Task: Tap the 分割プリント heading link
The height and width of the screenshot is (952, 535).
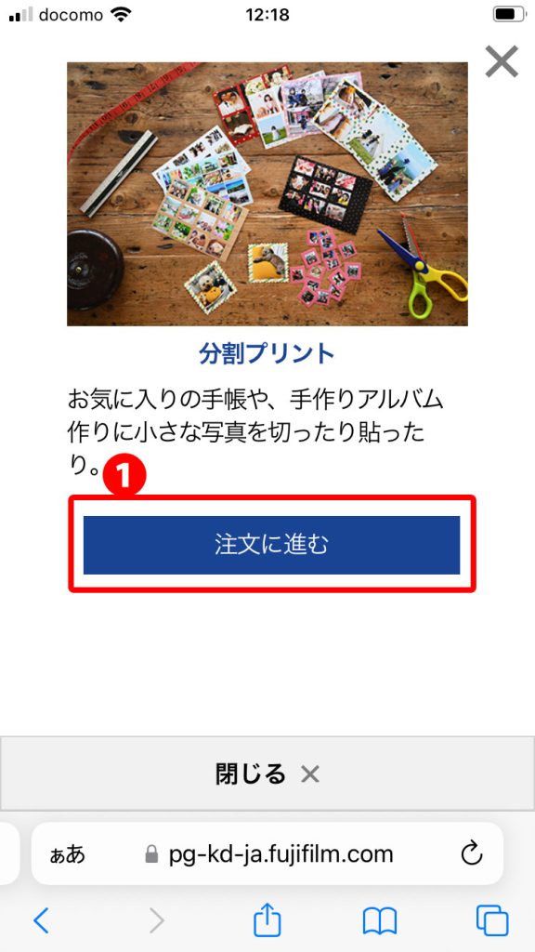Action: (267, 354)
